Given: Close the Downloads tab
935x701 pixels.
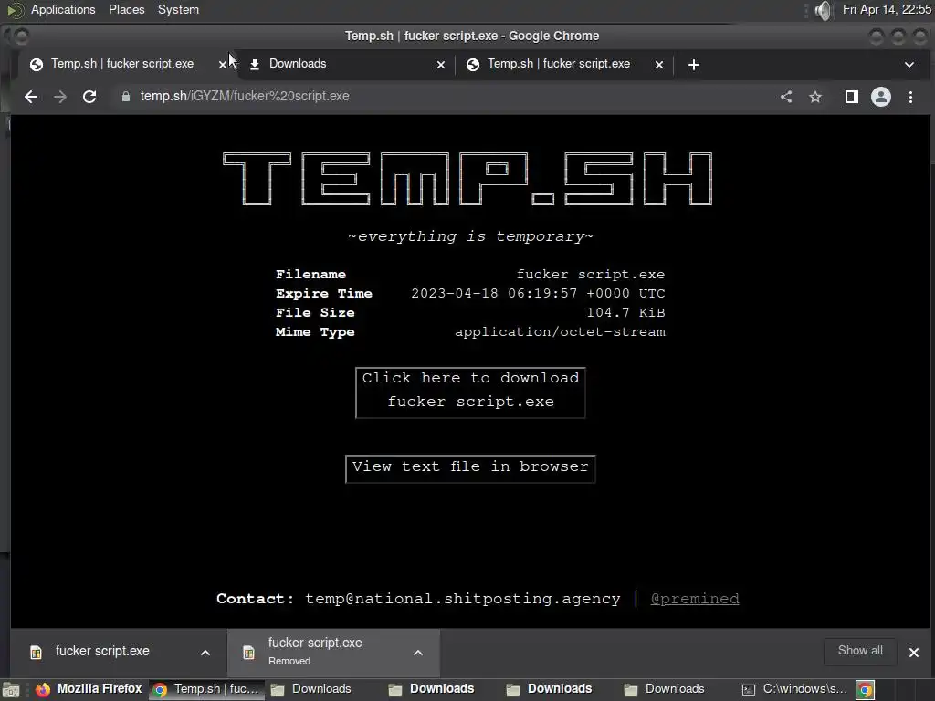Looking at the screenshot, I should (x=441, y=65).
